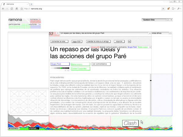Screen dimensions: 183x137
Task: Click the blue hatched notas afines box
Action: tap(162, 95)
